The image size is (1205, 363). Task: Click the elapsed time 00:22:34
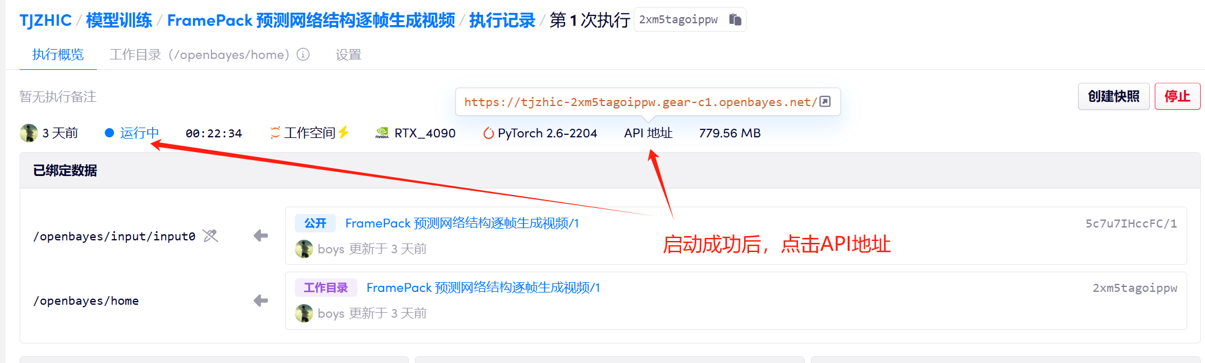click(214, 133)
